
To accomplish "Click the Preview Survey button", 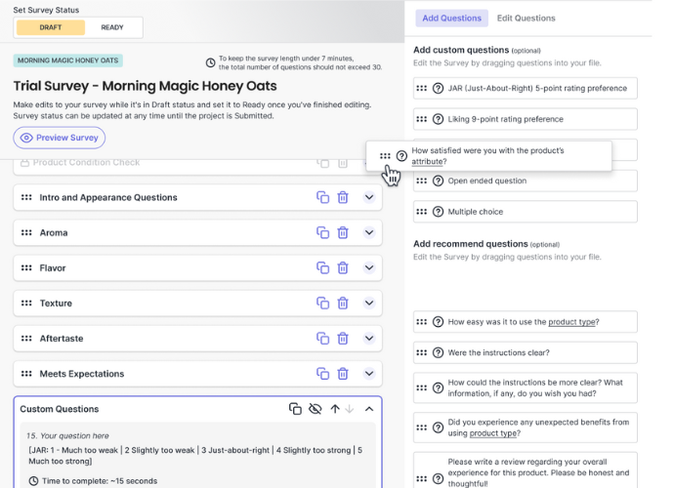I will (x=60, y=138).
